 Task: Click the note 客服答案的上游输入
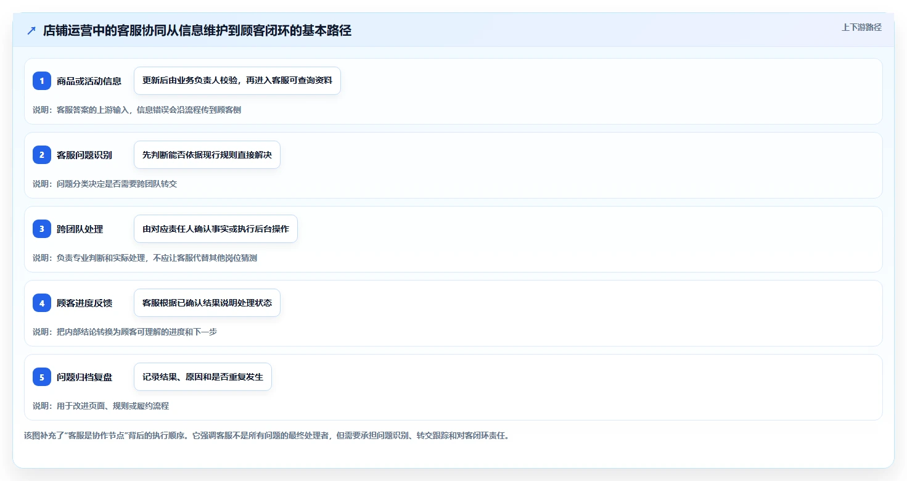pos(137,110)
